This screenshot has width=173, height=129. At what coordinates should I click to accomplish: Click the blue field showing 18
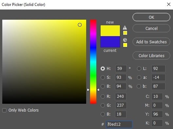click(x=121, y=114)
